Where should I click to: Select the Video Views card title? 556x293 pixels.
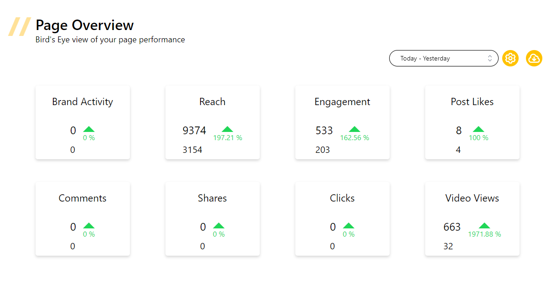coord(472,198)
